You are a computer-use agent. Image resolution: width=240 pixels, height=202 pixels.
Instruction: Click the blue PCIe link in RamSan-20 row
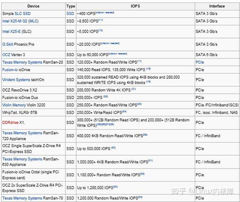pos(200,62)
